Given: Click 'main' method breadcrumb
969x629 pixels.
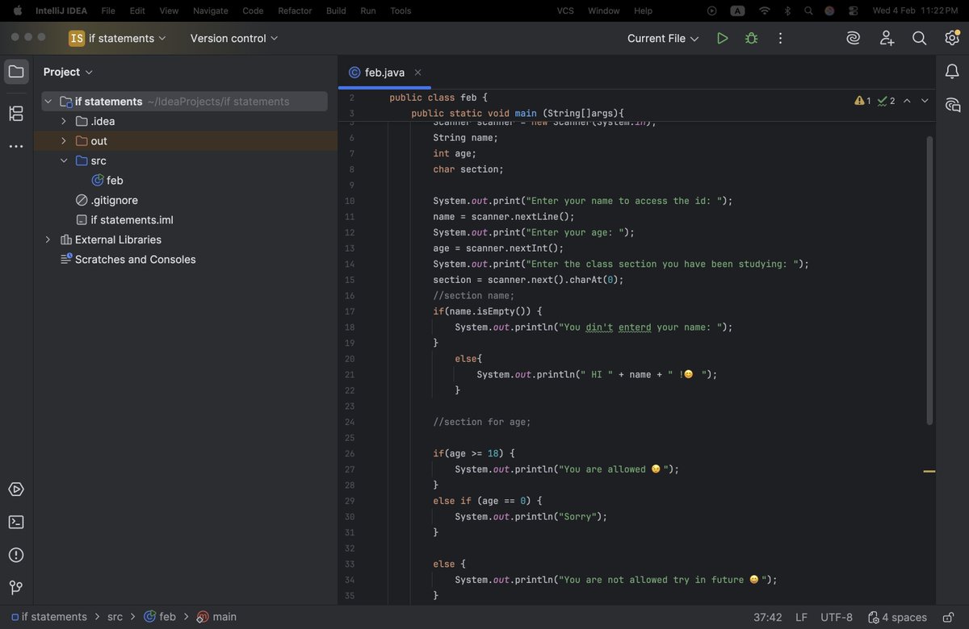Looking at the screenshot, I should click(x=216, y=617).
